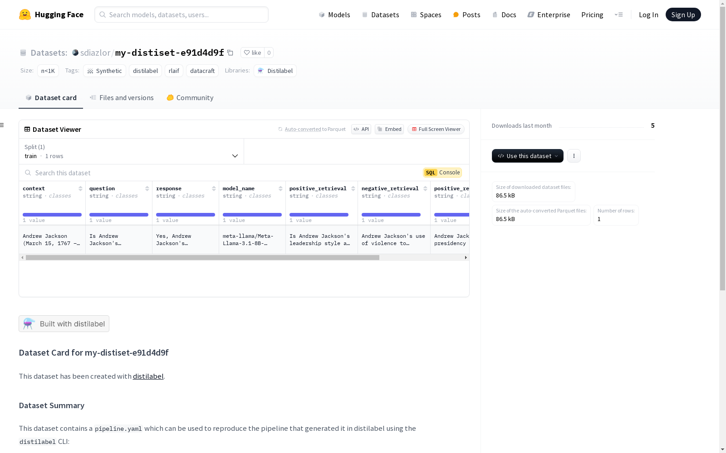Click the rlaif tag
Image resolution: width=726 pixels, height=453 pixels.
(x=174, y=71)
